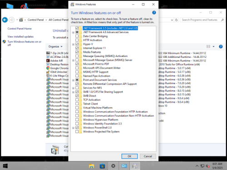The image size is (227, 170).
Task: Enable HTTP Activation checkbox
Action: click(77, 40)
